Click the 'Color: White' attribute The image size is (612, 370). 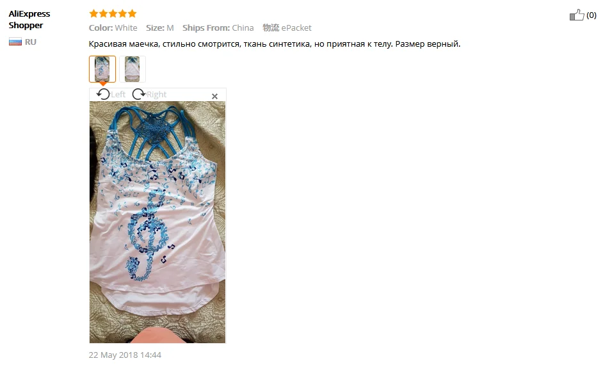click(113, 28)
